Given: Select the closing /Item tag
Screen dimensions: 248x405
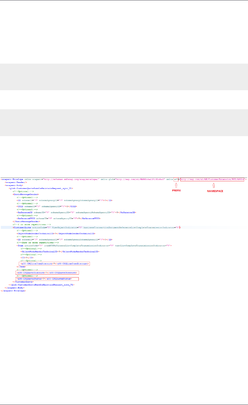Looking at the screenshot, I should point(21,267).
